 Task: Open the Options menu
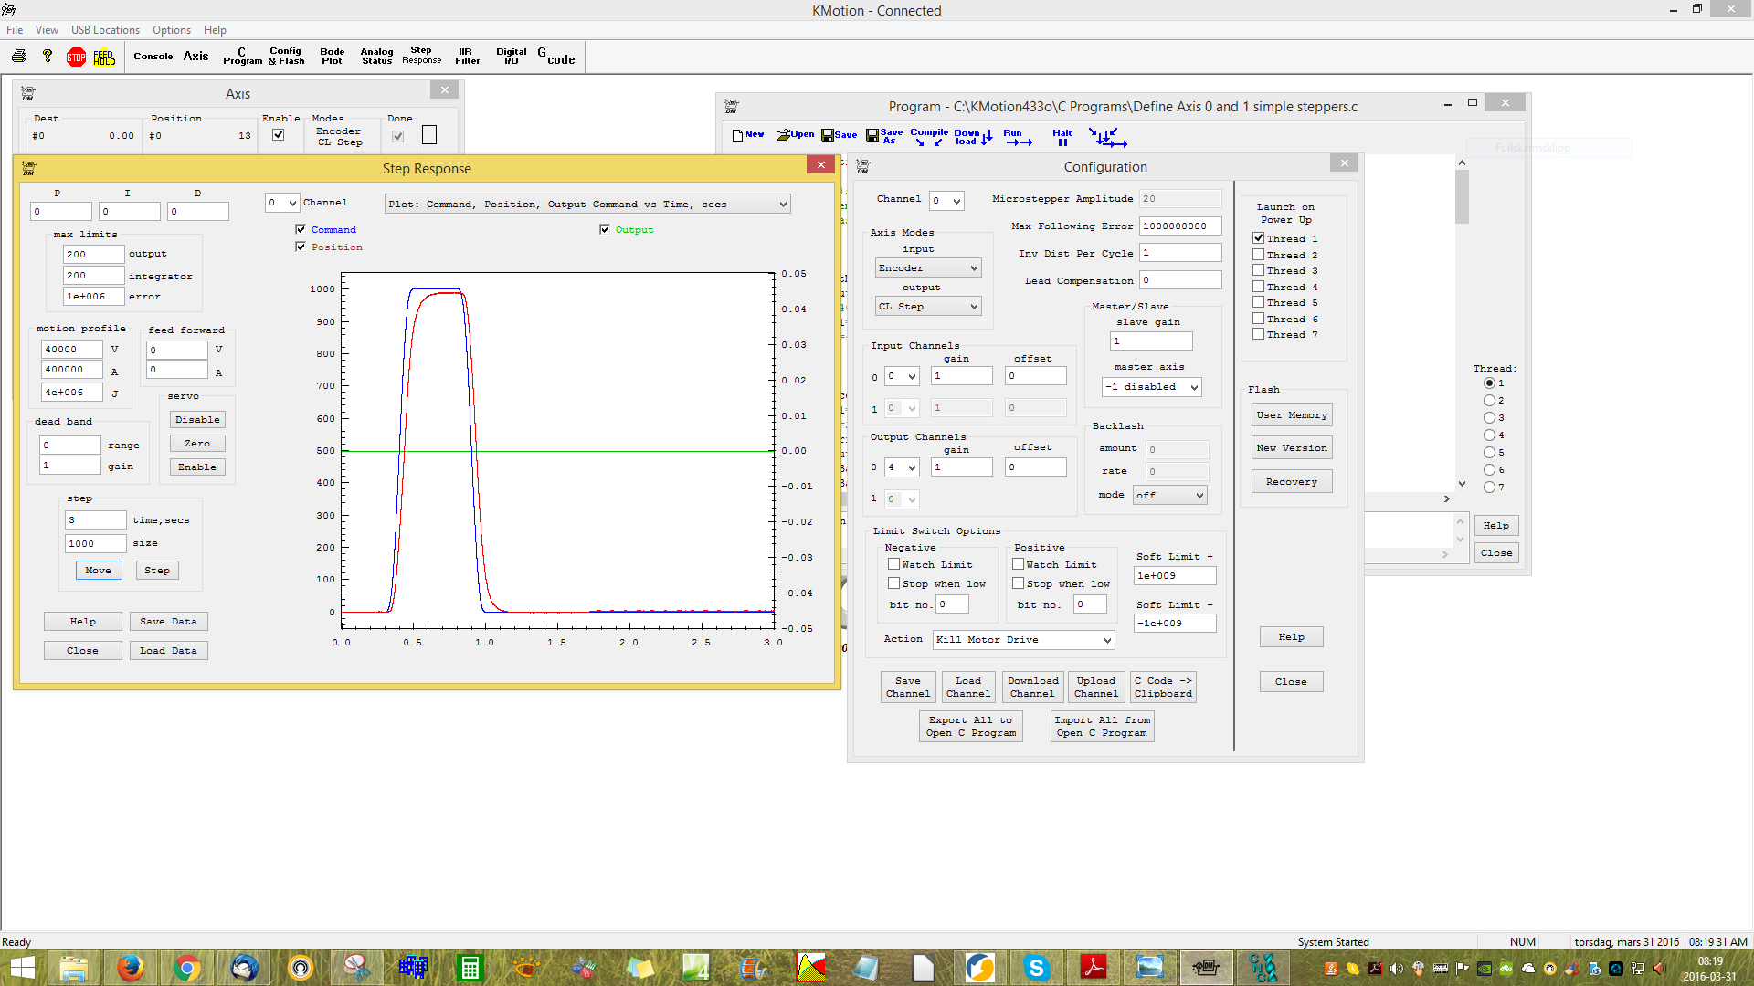coord(171,30)
